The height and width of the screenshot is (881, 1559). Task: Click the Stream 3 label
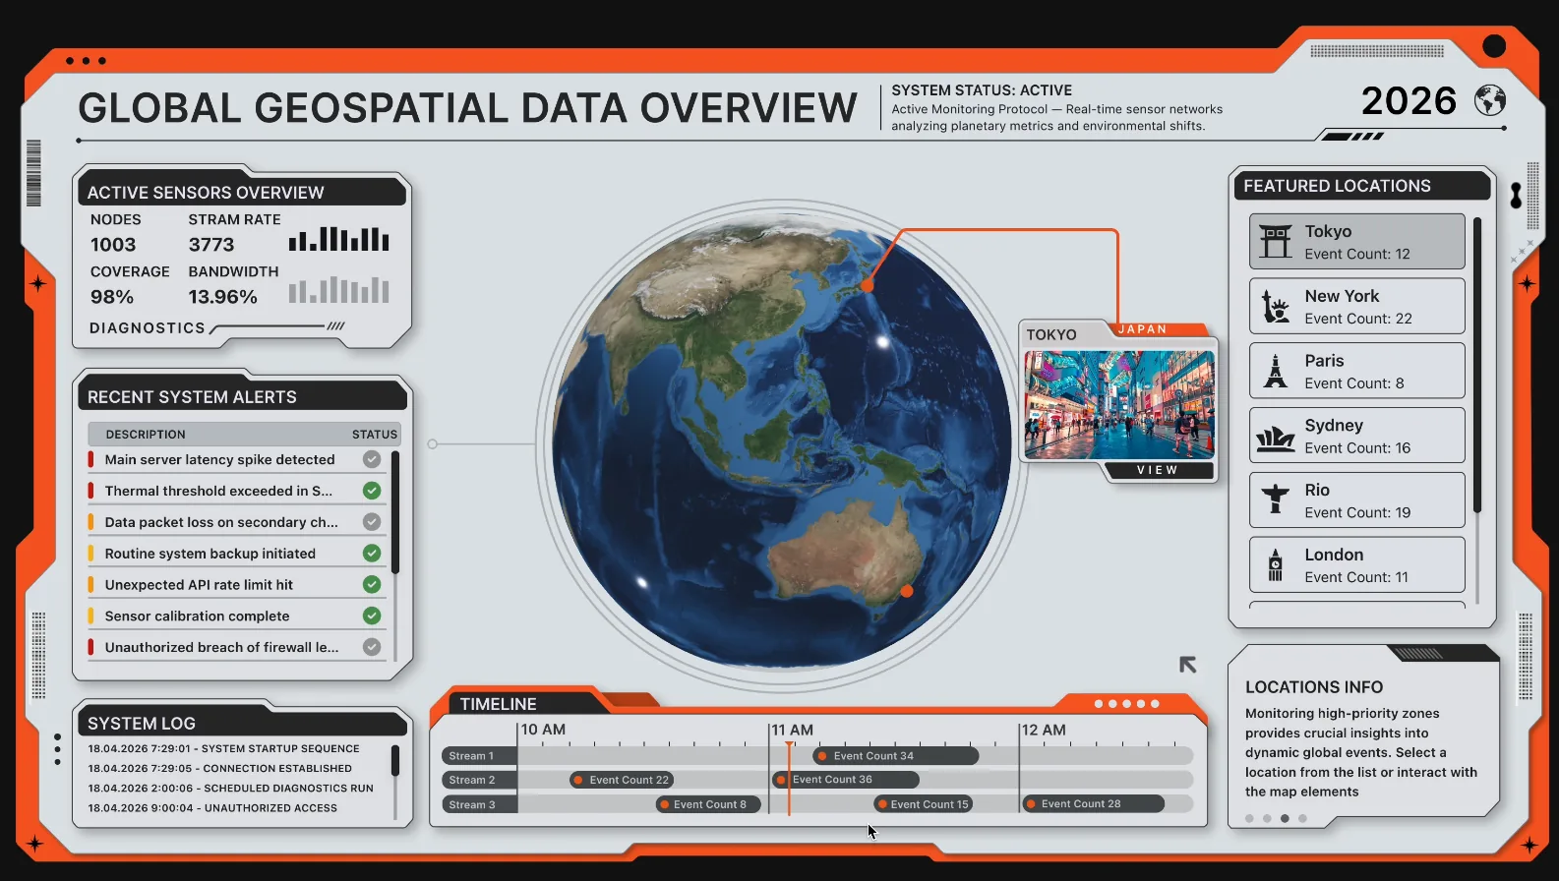(479, 804)
